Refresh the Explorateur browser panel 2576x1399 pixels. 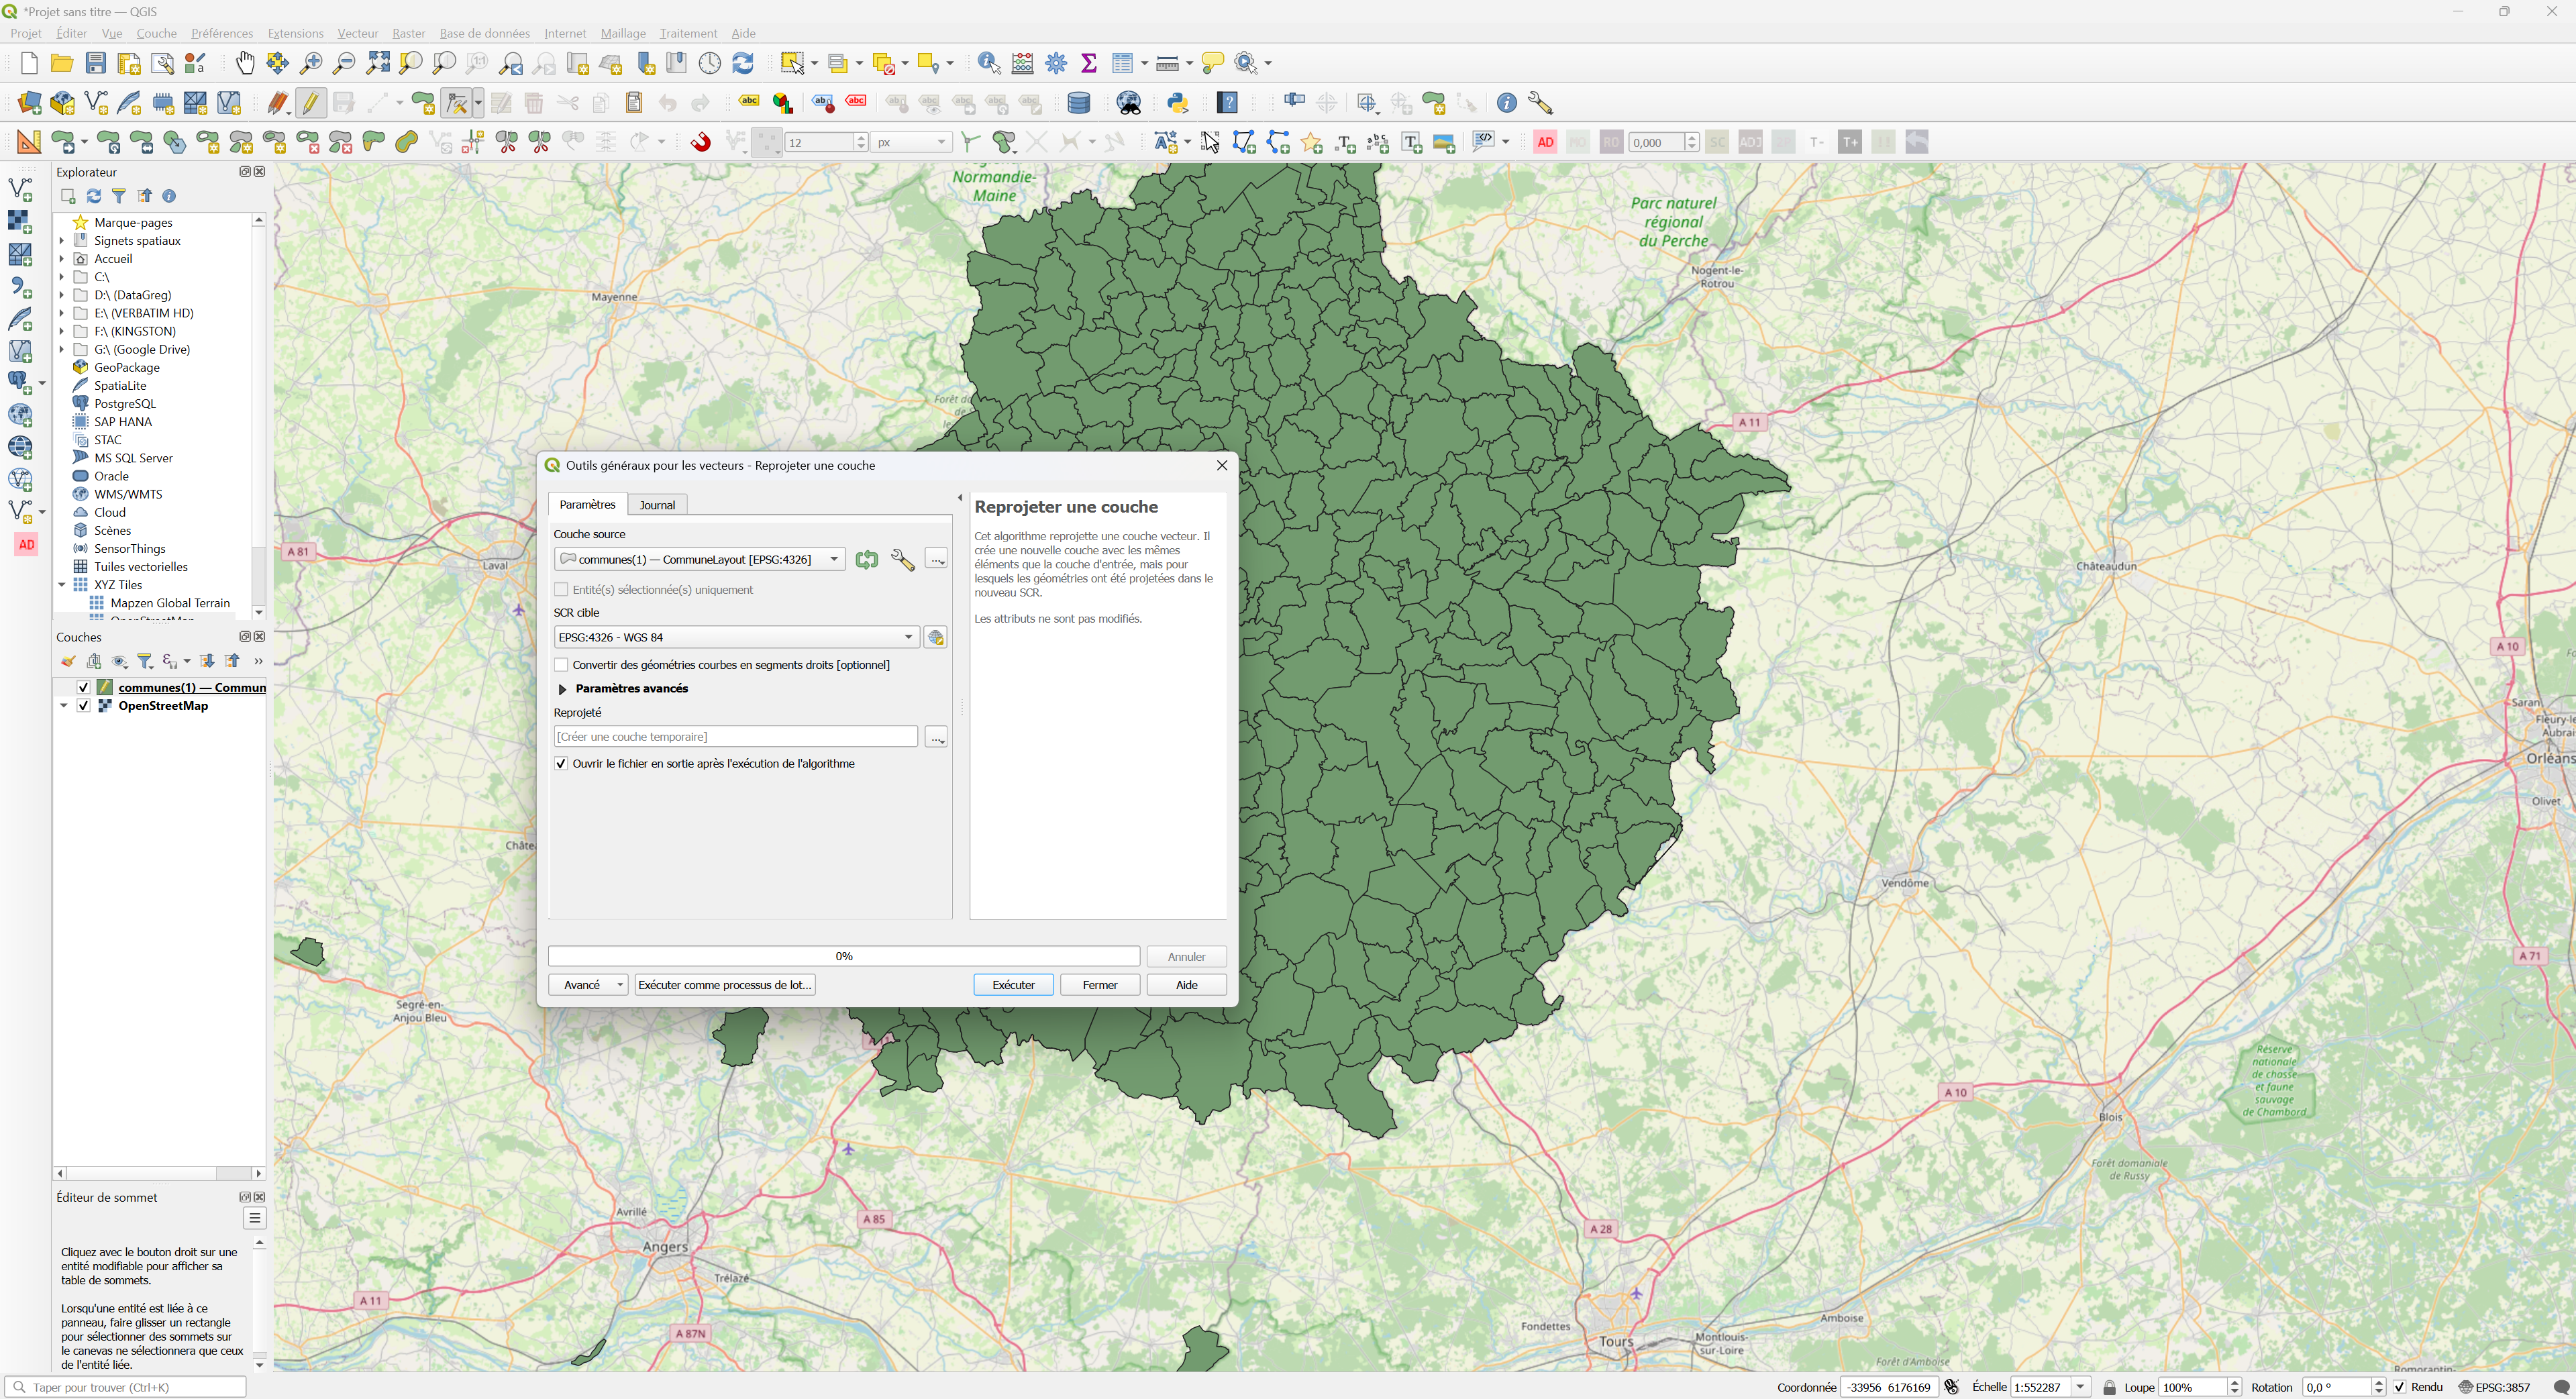(x=93, y=196)
